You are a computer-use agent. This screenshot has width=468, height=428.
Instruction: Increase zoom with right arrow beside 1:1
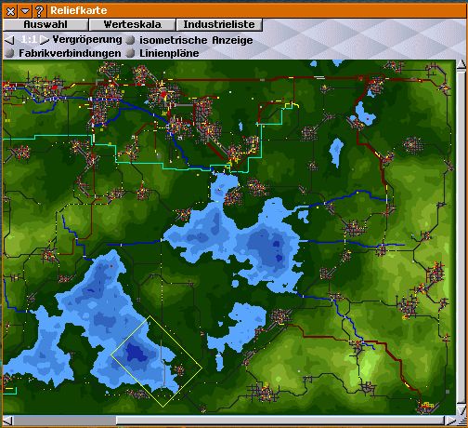(x=45, y=40)
